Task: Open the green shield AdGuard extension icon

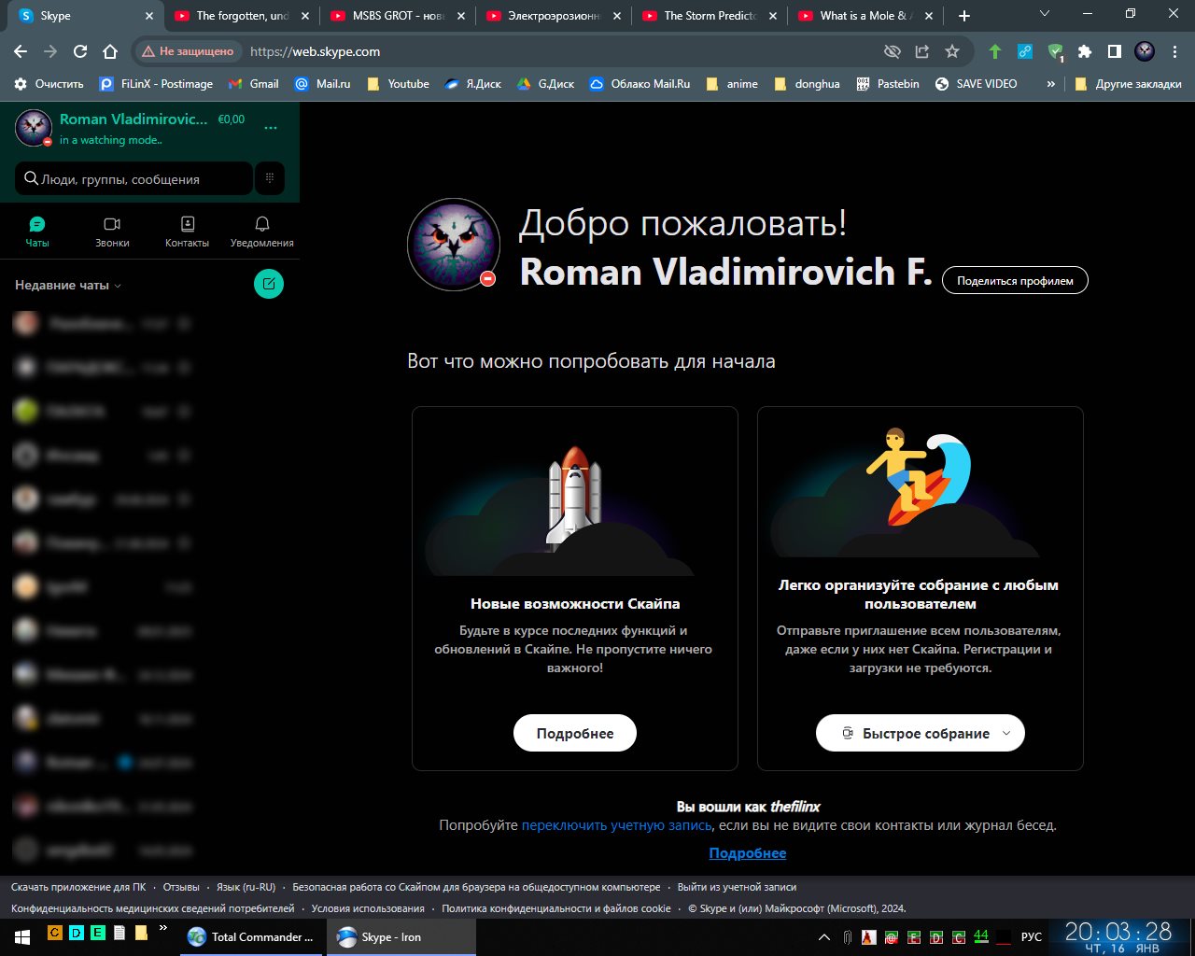Action: click(1055, 51)
